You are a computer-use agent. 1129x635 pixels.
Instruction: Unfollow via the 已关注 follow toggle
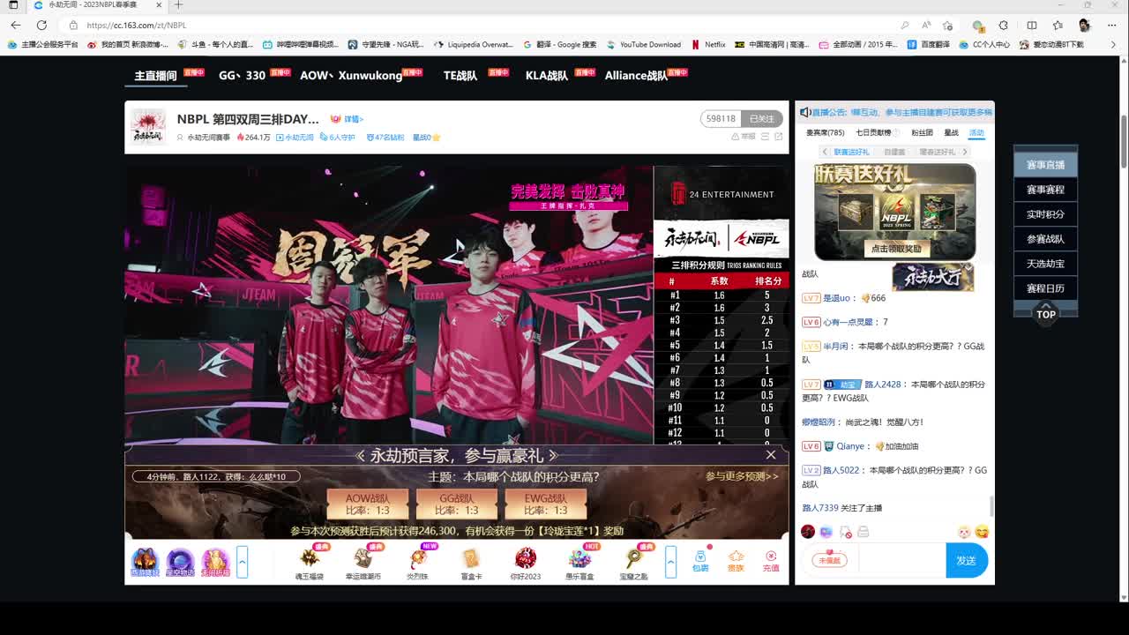tap(761, 117)
